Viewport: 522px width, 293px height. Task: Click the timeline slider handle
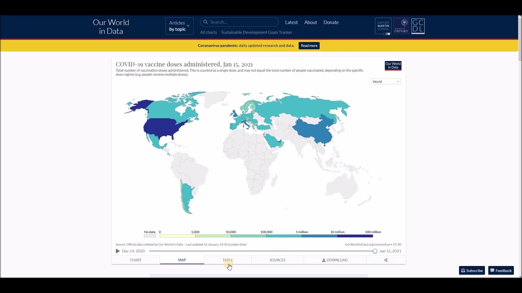(x=375, y=251)
